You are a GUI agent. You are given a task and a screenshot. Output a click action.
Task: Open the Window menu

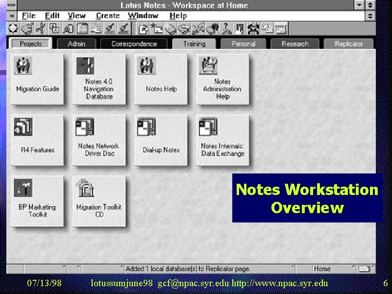[x=143, y=16]
